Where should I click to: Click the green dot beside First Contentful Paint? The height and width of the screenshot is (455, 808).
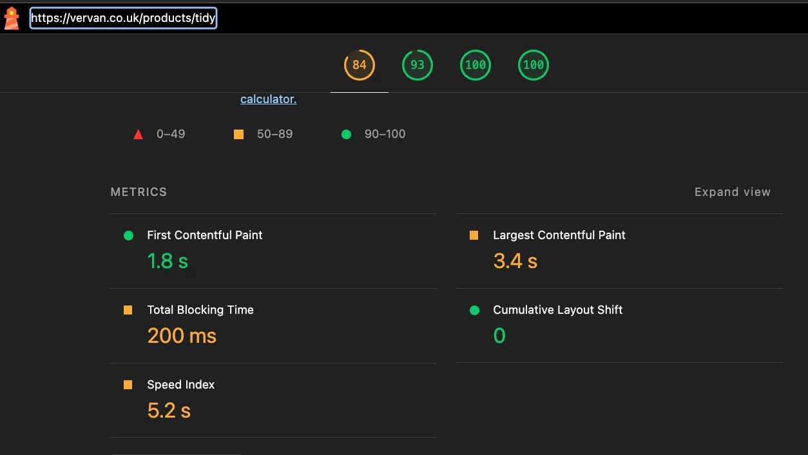(x=128, y=235)
